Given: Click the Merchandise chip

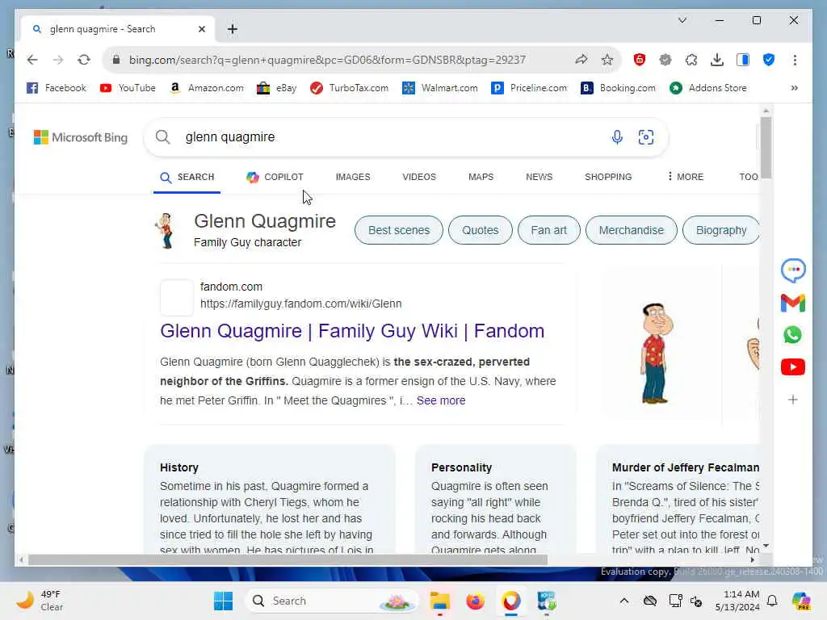Looking at the screenshot, I should point(632,230).
